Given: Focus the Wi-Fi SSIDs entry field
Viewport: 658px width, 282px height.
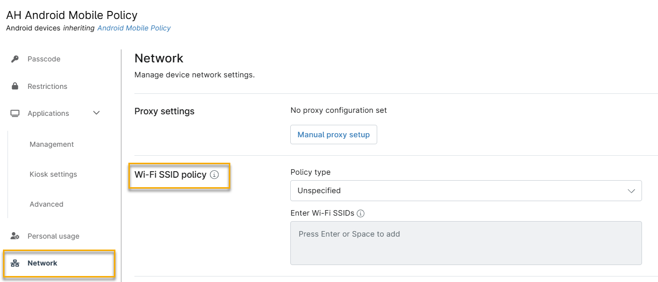Looking at the screenshot, I should coord(466,243).
